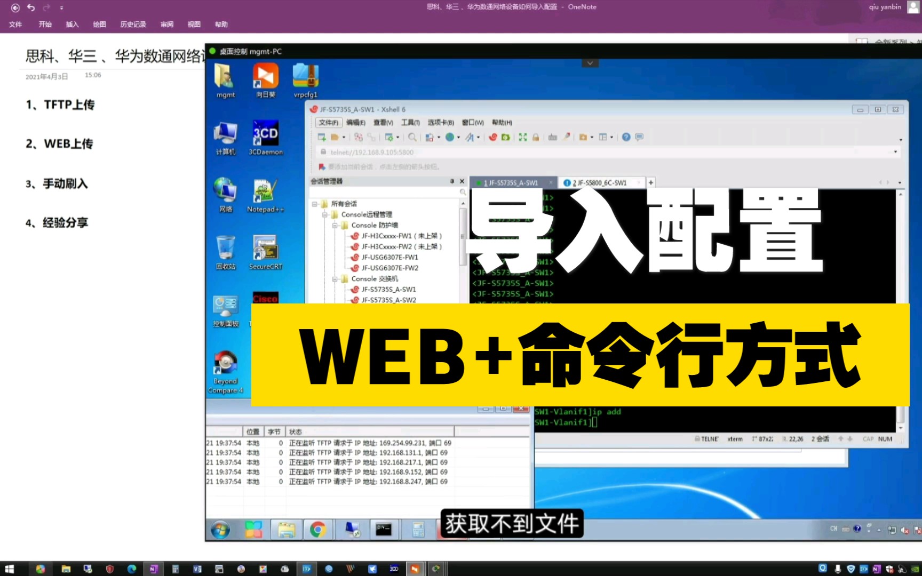Open the Beyond Compare 4 desktop icon
This screenshot has width=922, height=576.
(226, 372)
